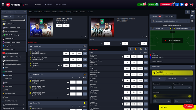Viewport: 196px width, 110px height.
Task: Select the LIVE filter in Bet Generator
Action: [x=186, y=79]
